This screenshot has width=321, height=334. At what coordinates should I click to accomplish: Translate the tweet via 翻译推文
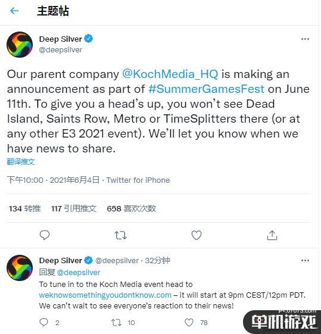(21, 162)
